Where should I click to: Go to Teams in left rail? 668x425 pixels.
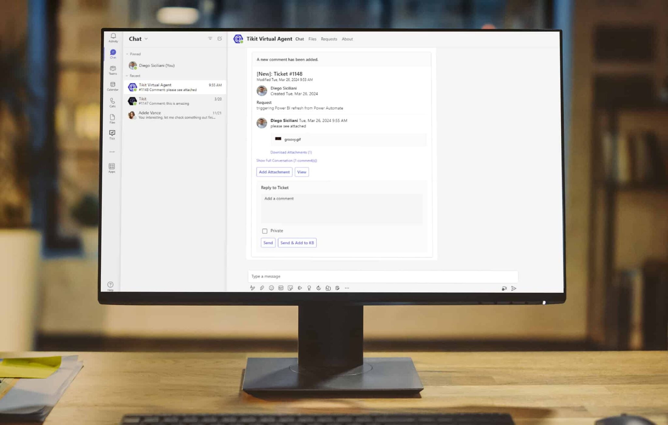point(113,69)
